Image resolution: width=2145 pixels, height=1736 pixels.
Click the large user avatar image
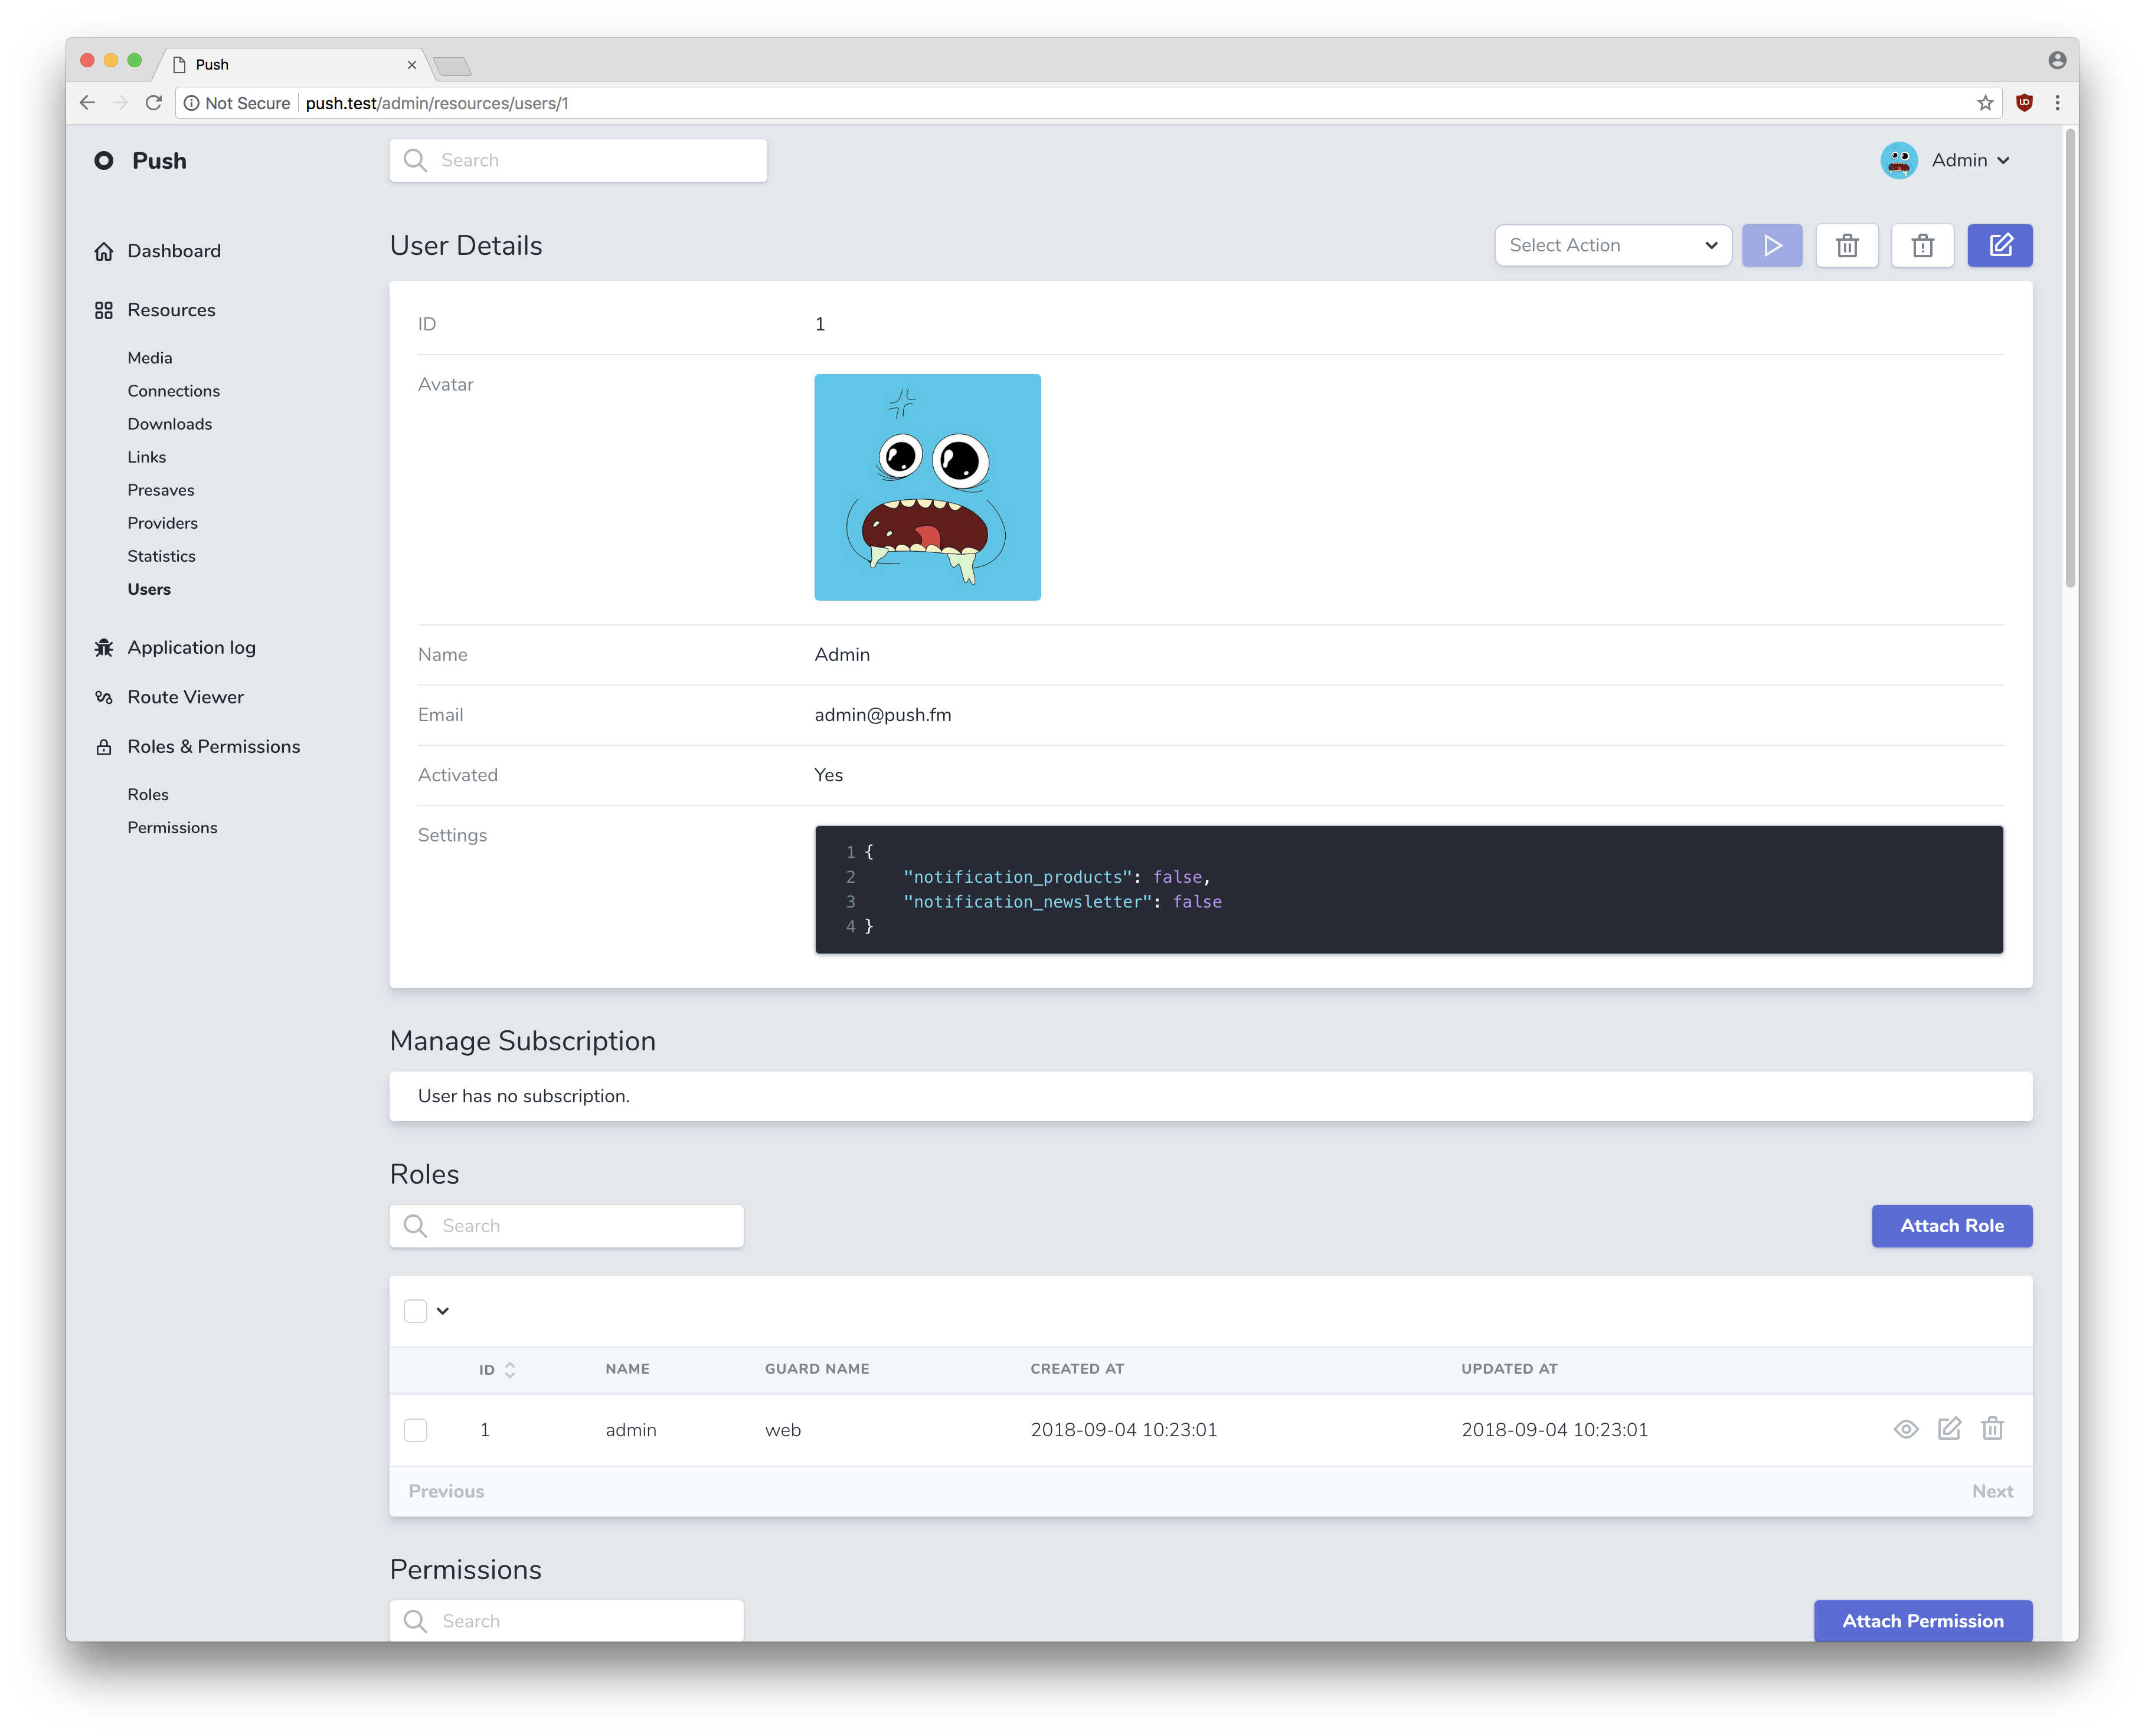point(927,487)
